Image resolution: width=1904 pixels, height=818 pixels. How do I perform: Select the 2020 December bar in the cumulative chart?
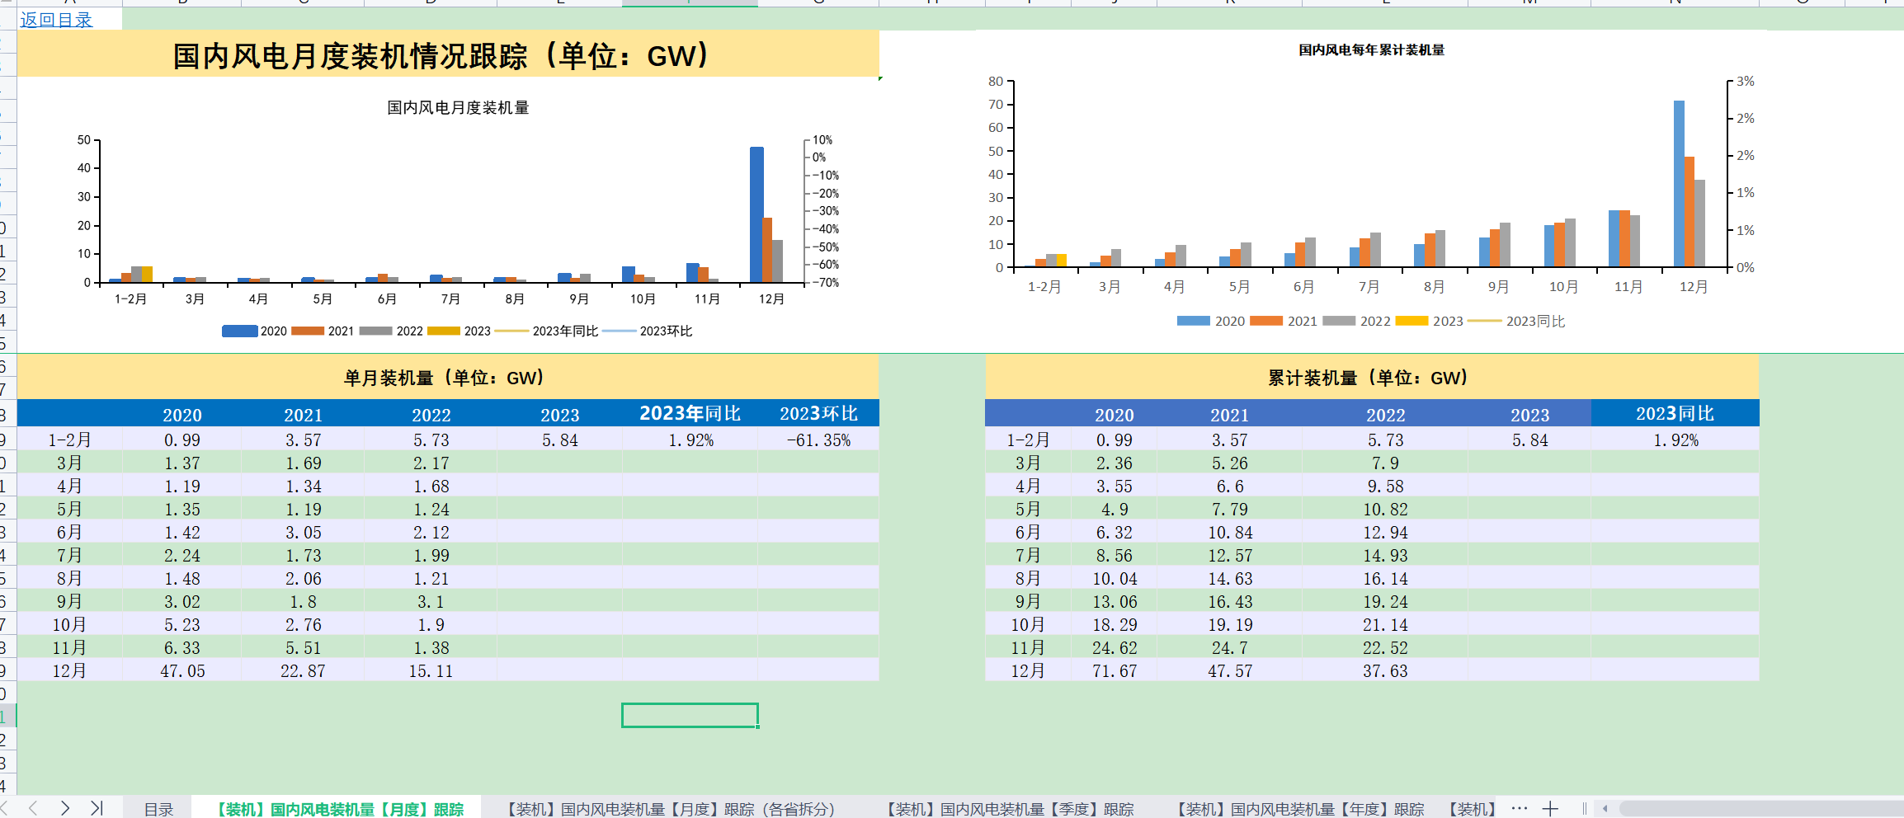pyautogui.click(x=1679, y=184)
